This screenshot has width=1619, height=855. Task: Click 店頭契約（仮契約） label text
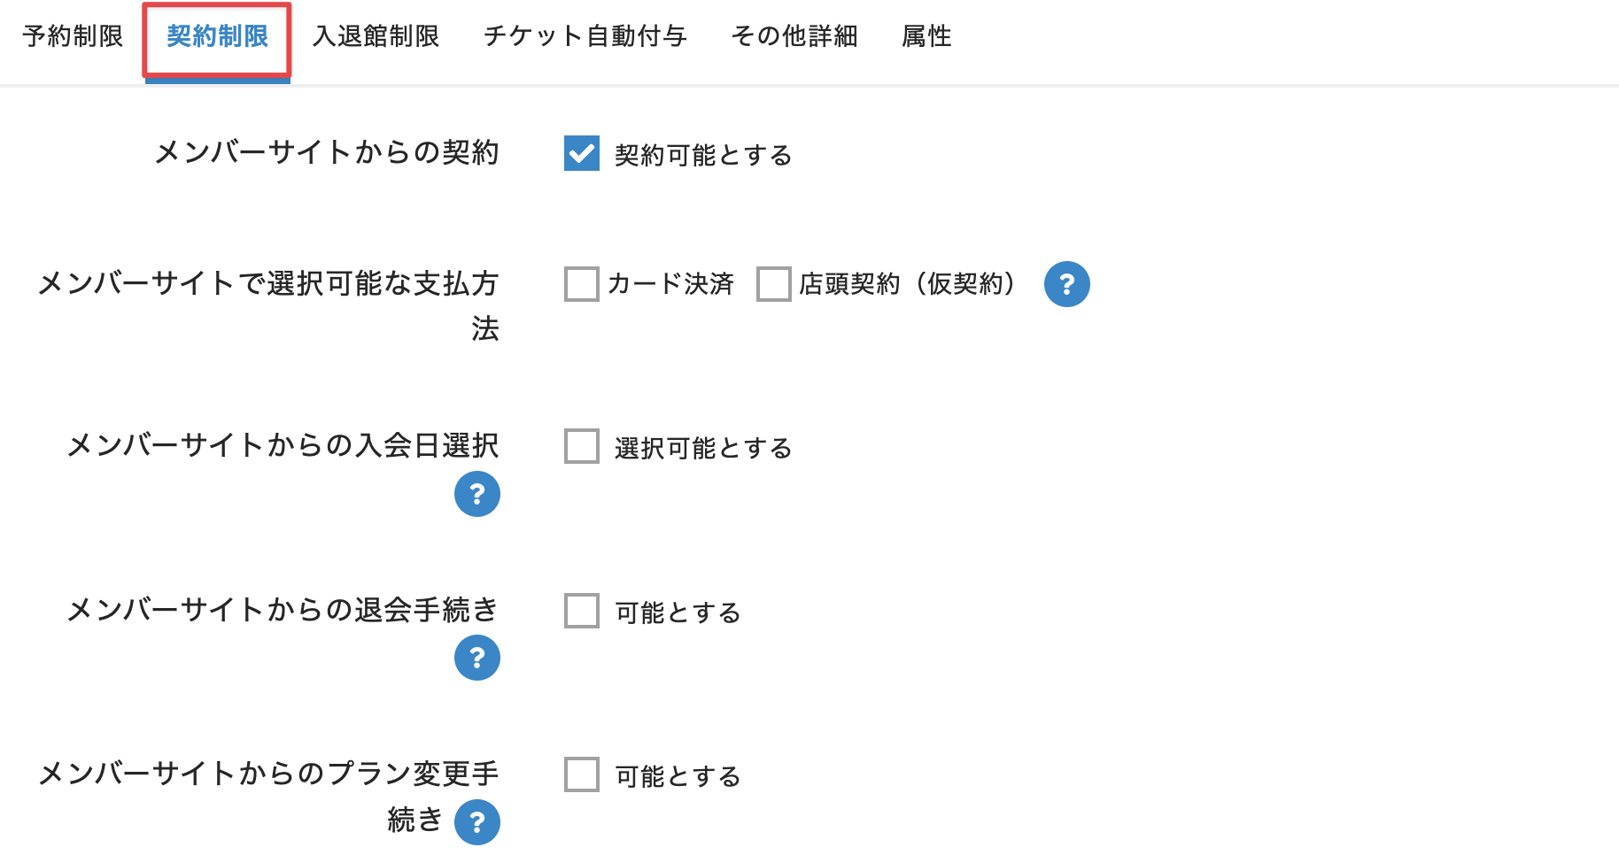(x=908, y=284)
